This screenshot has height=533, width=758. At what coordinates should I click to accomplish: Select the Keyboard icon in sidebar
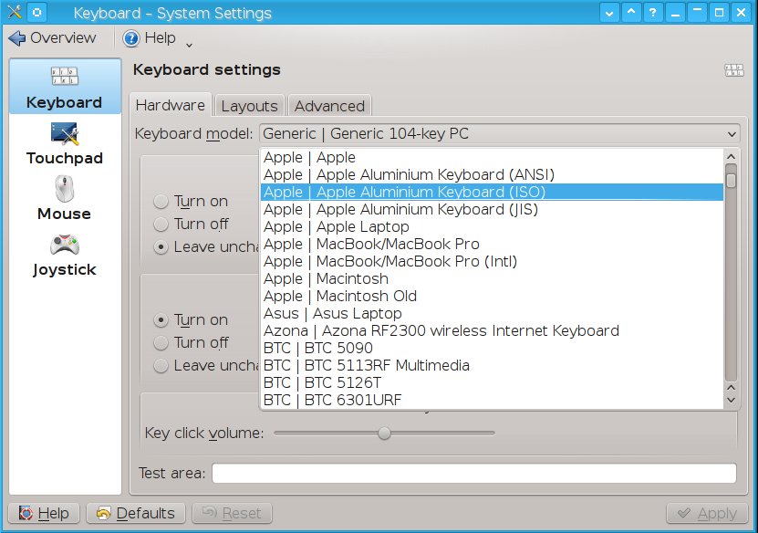coord(64,79)
